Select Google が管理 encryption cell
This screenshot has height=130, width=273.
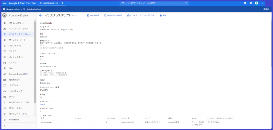[x=174, y=122]
